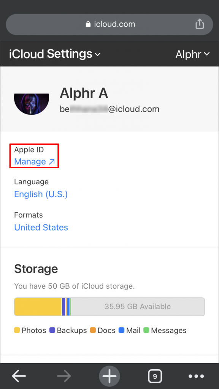This screenshot has width=219, height=389.
Task: Tap the back navigation arrow
Action: pyautogui.click(x=19, y=376)
